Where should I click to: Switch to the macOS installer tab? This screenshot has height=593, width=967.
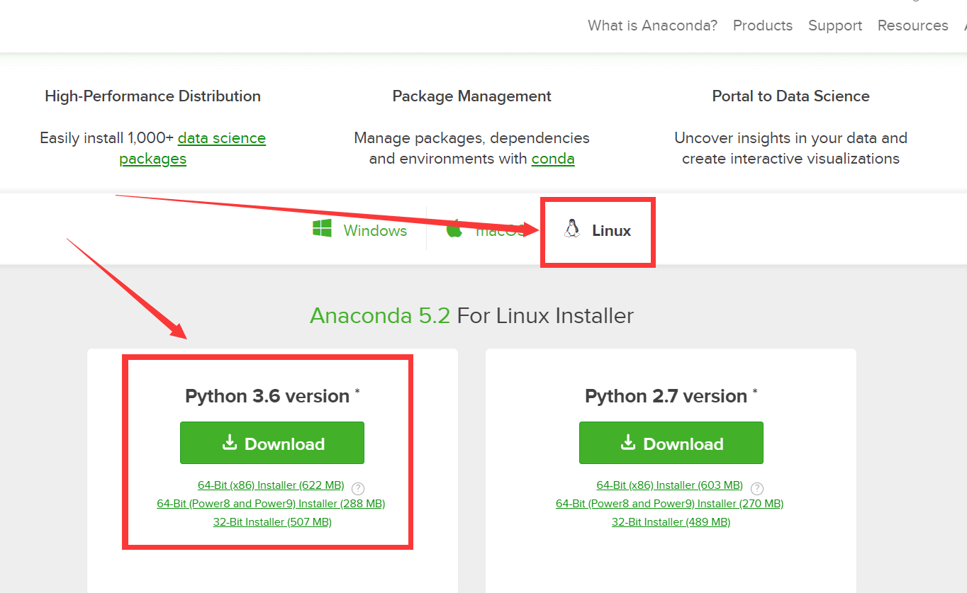[x=496, y=230]
